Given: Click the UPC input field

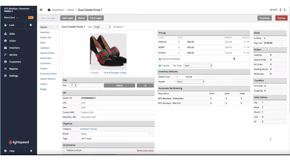Looking at the screenshot, I should tap(117, 103).
